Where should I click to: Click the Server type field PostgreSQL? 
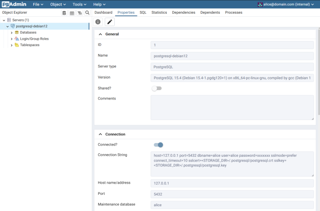point(232,67)
